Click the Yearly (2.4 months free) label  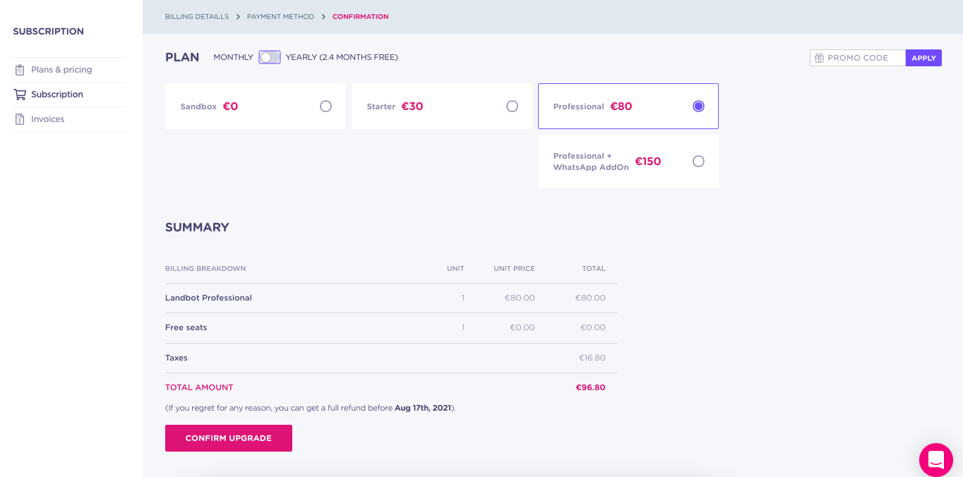pyautogui.click(x=342, y=57)
